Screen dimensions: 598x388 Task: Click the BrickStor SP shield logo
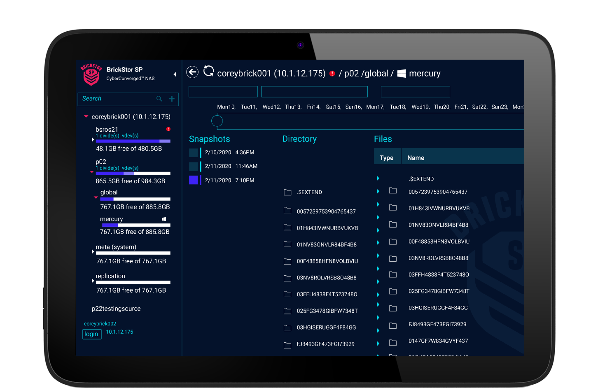tap(91, 74)
